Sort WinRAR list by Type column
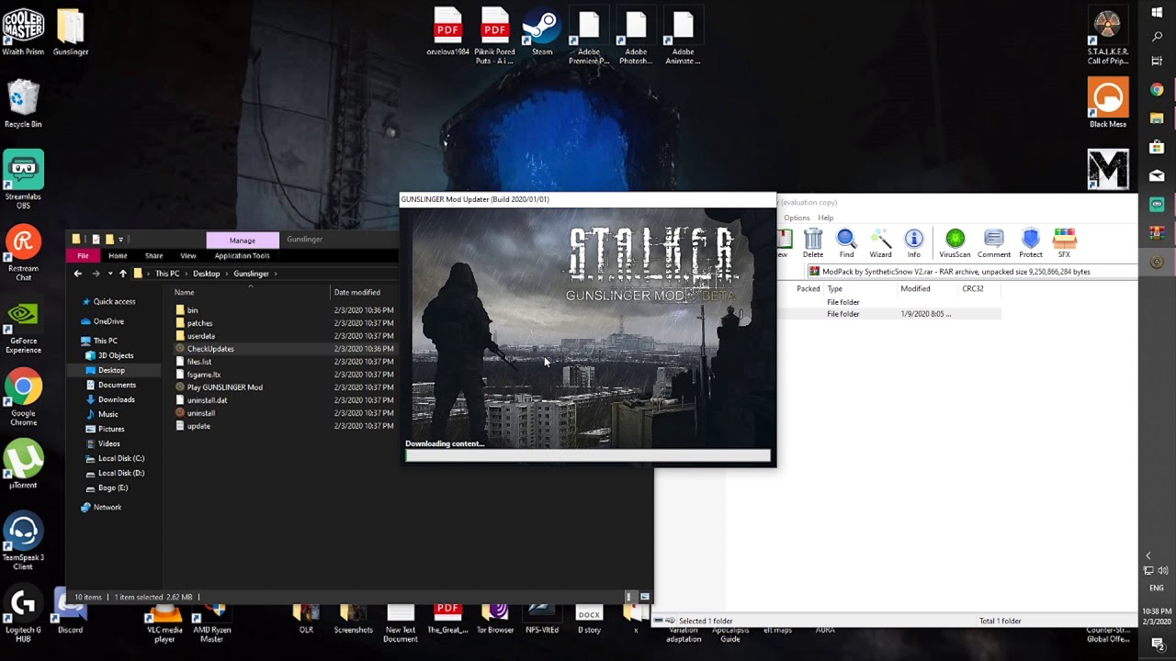Viewport: 1176px width, 661px height. click(x=834, y=288)
